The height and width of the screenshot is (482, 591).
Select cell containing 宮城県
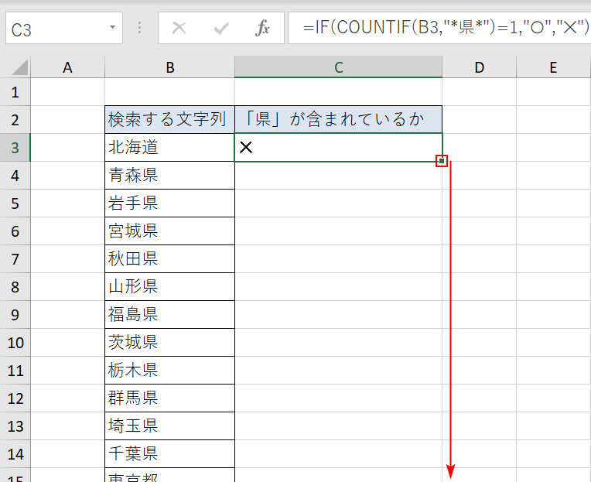click(169, 231)
